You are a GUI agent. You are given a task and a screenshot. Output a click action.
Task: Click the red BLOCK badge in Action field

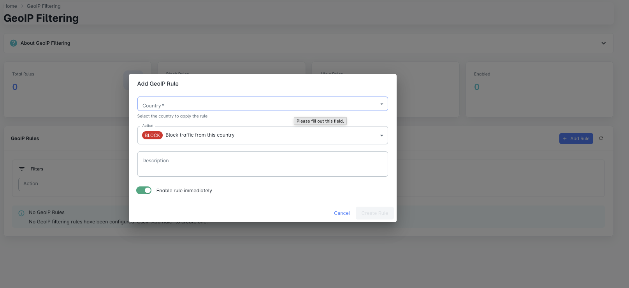152,135
